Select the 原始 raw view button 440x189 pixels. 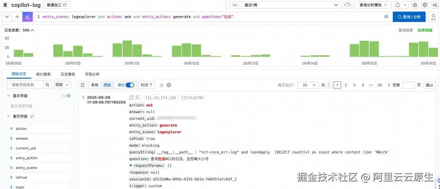[107, 85]
